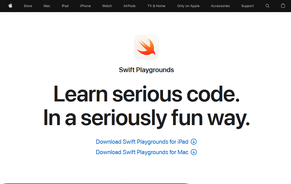Click download arrow icon next to iPad link
This screenshot has height=184, width=291.
pos(194,142)
